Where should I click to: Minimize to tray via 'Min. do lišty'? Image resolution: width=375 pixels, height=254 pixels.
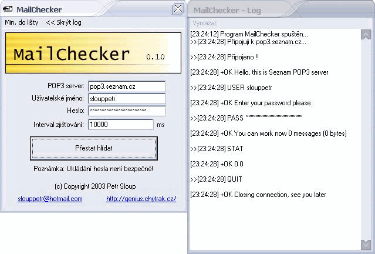pos(22,22)
